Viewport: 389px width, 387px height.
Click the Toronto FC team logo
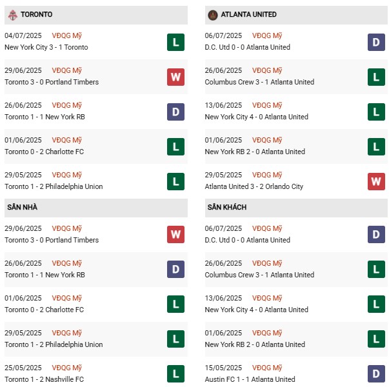(12, 15)
